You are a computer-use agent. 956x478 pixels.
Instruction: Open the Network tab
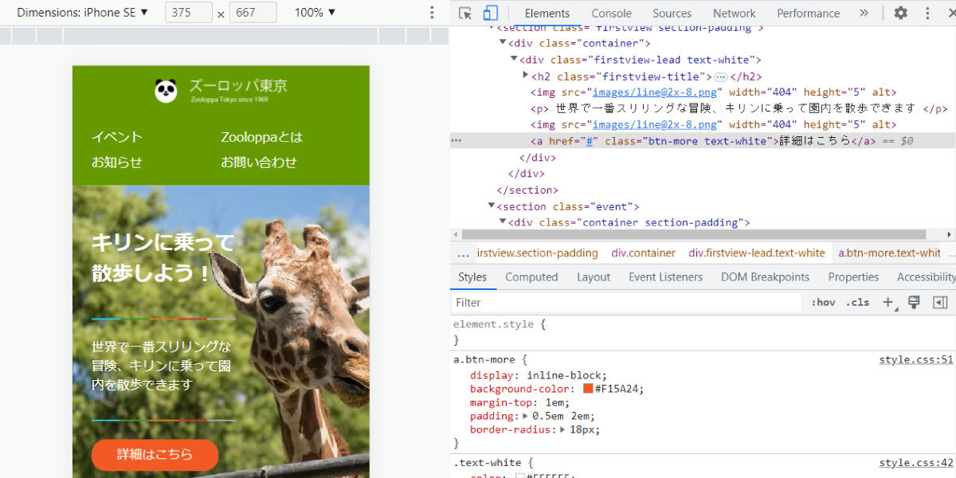coord(735,13)
